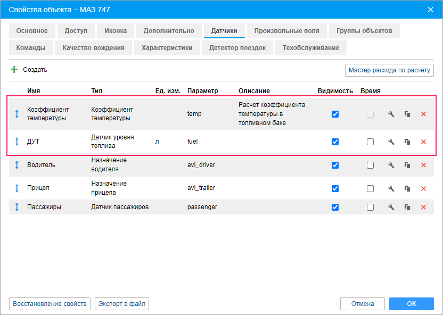Switch to the Основное tab
This screenshot has height=315, width=443.
pyautogui.click(x=32, y=31)
